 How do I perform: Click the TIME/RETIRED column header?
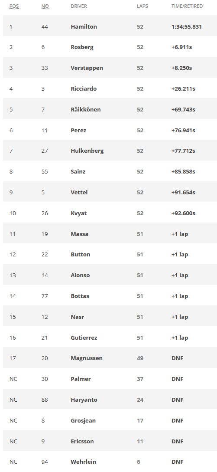click(x=187, y=6)
